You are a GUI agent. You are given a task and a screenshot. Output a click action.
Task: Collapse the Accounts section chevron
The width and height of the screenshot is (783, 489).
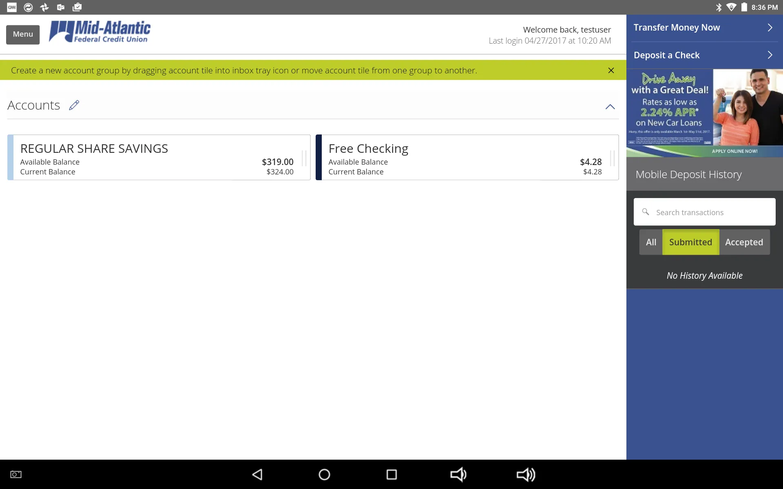(x=610, y=106)
